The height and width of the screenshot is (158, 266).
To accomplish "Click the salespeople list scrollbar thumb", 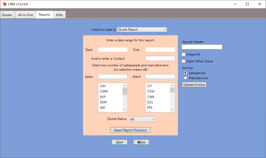I will (125, 91).
